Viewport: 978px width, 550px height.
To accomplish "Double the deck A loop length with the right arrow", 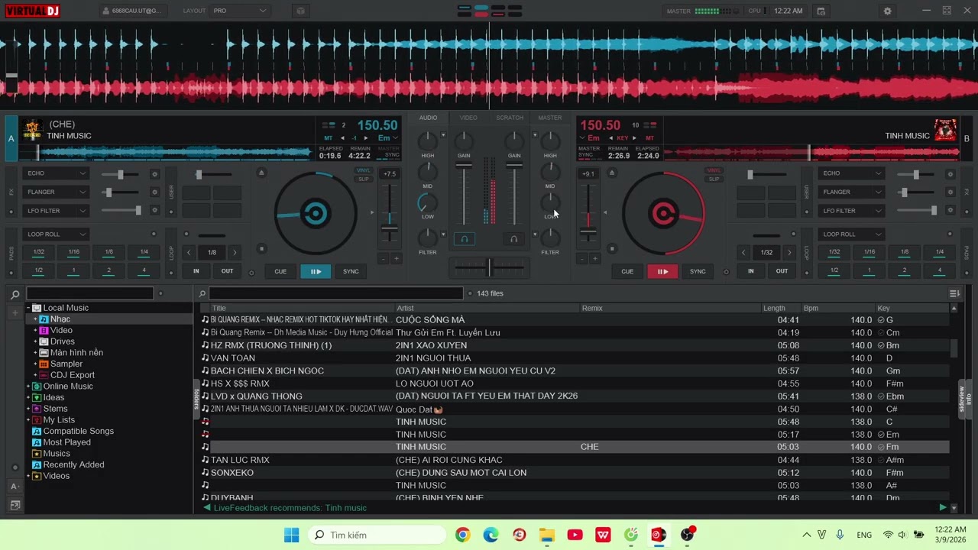I will pos(235,252).
